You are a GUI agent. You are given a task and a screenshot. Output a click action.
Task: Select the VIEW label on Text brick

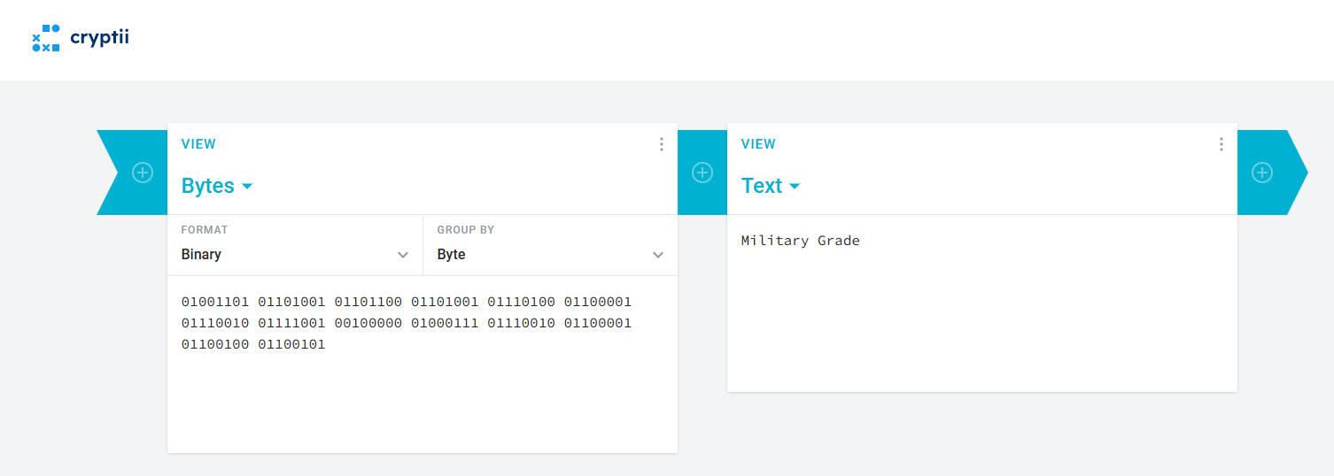coord(758,144)
